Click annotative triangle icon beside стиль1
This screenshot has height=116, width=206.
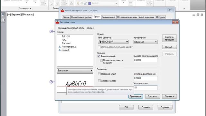[x=60, y=50]
